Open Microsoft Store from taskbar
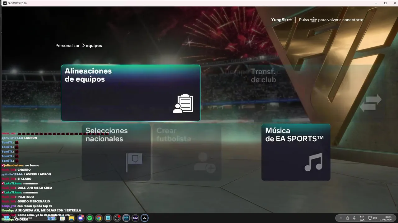This screenshot has height=223, width=398. tap(62, 218)
